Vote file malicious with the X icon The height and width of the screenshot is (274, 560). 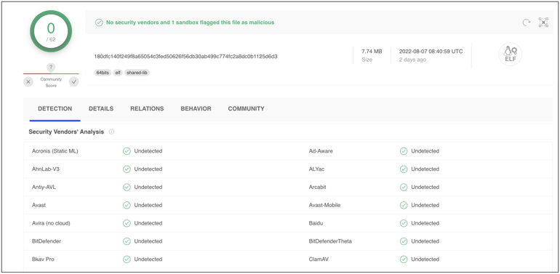(x=28, y=81)
